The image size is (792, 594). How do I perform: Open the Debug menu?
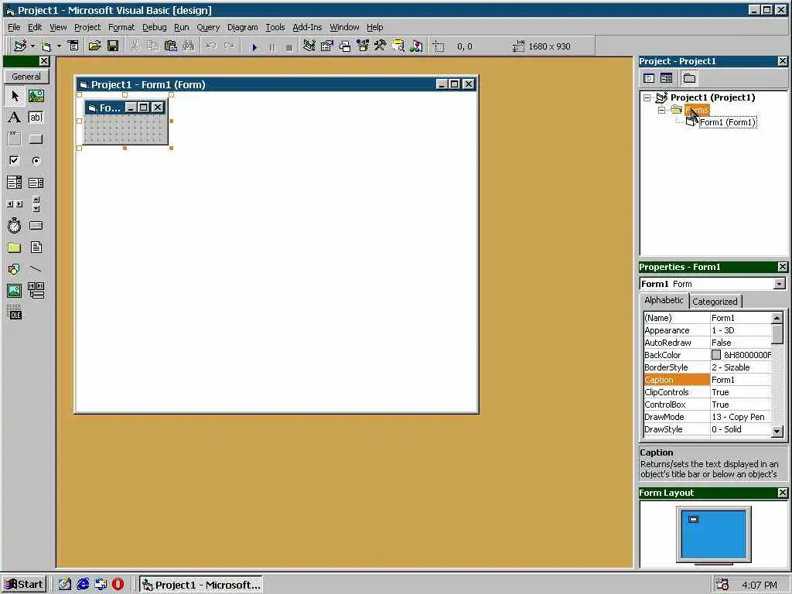click(x=154, y=27)
